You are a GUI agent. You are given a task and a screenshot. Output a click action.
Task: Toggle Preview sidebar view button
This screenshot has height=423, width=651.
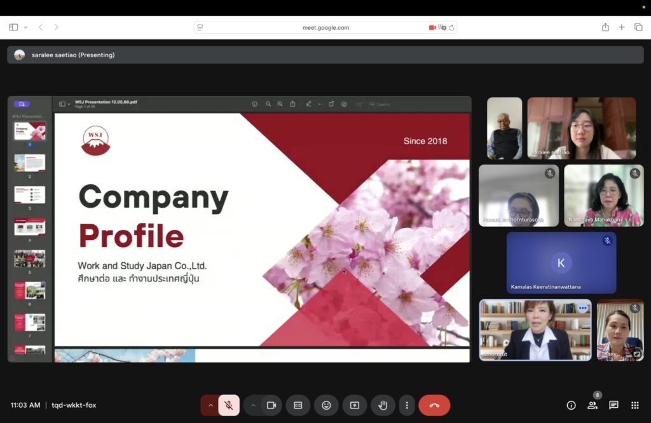tap(62, 104)
